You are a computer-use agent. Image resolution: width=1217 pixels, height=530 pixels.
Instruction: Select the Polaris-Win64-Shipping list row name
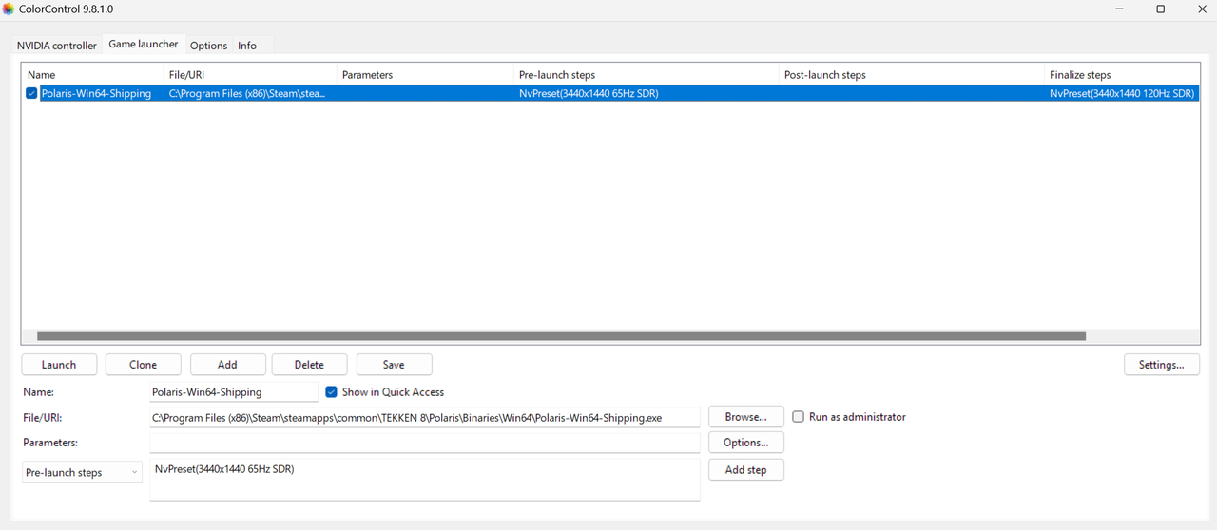click(96, 93)
